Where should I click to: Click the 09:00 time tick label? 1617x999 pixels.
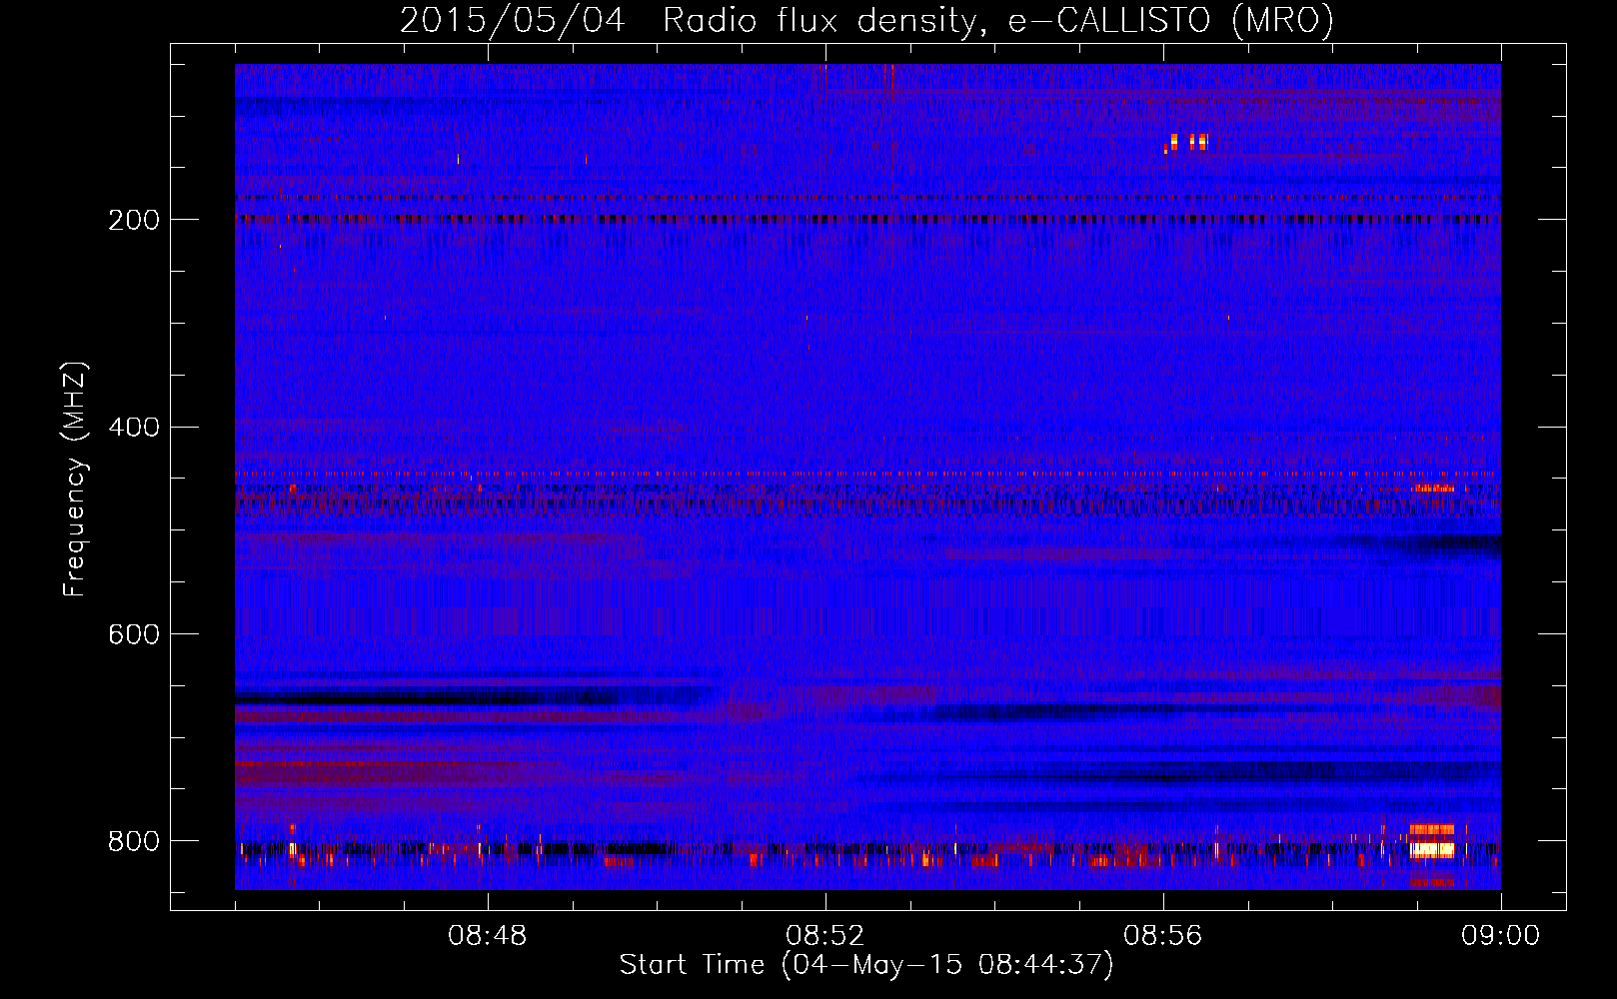(x=1501, y=936)
